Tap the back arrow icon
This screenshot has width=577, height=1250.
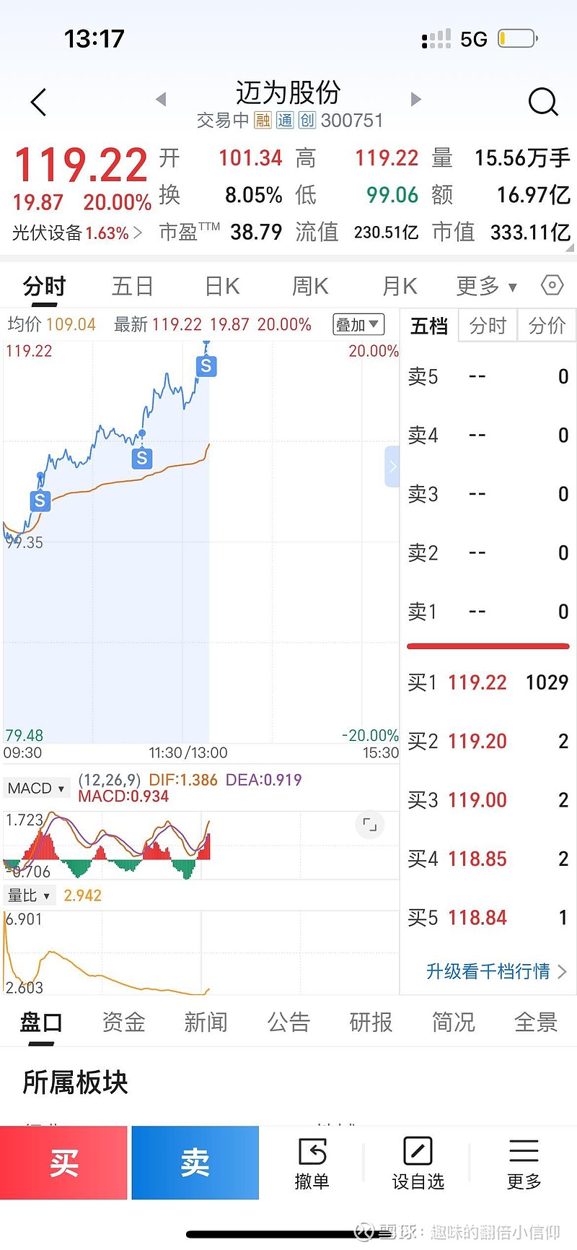39,103
